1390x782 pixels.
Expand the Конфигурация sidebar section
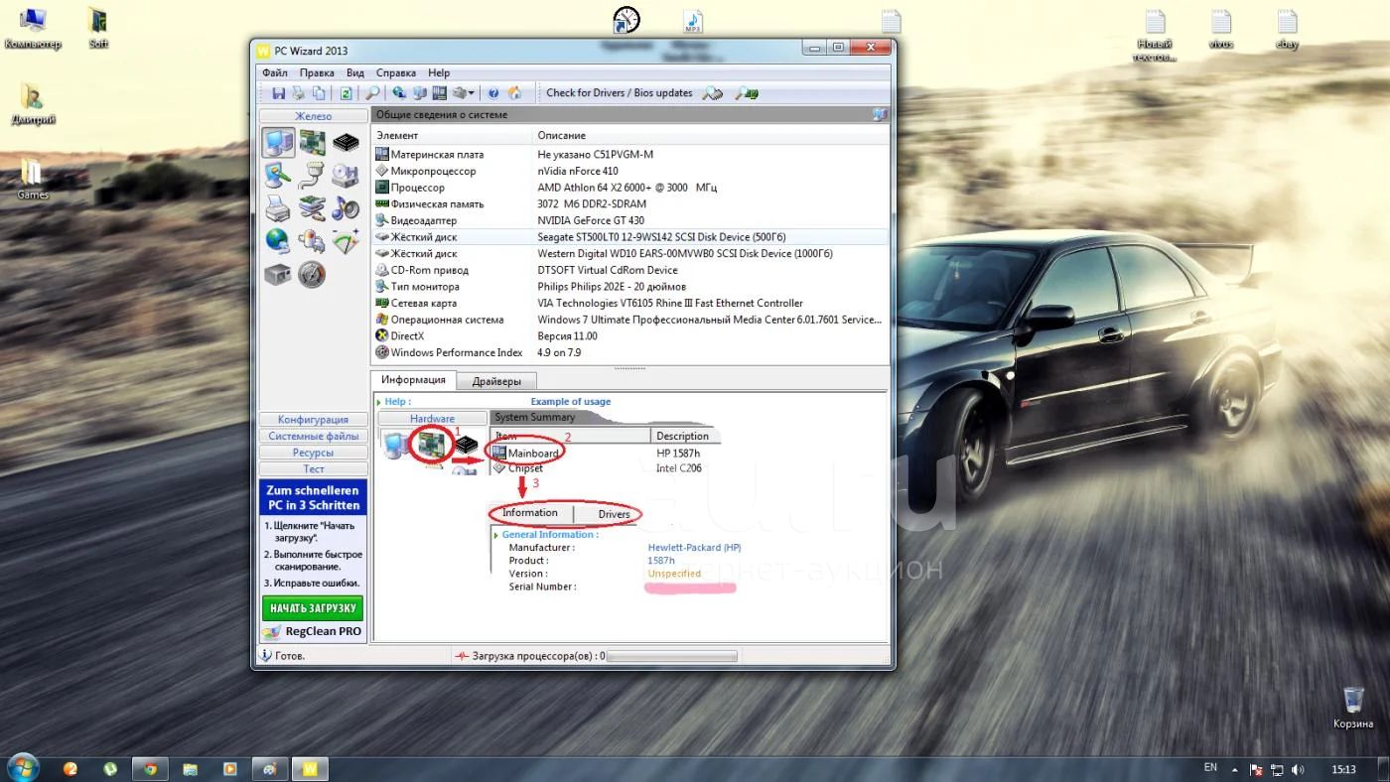tap(313, 420)
